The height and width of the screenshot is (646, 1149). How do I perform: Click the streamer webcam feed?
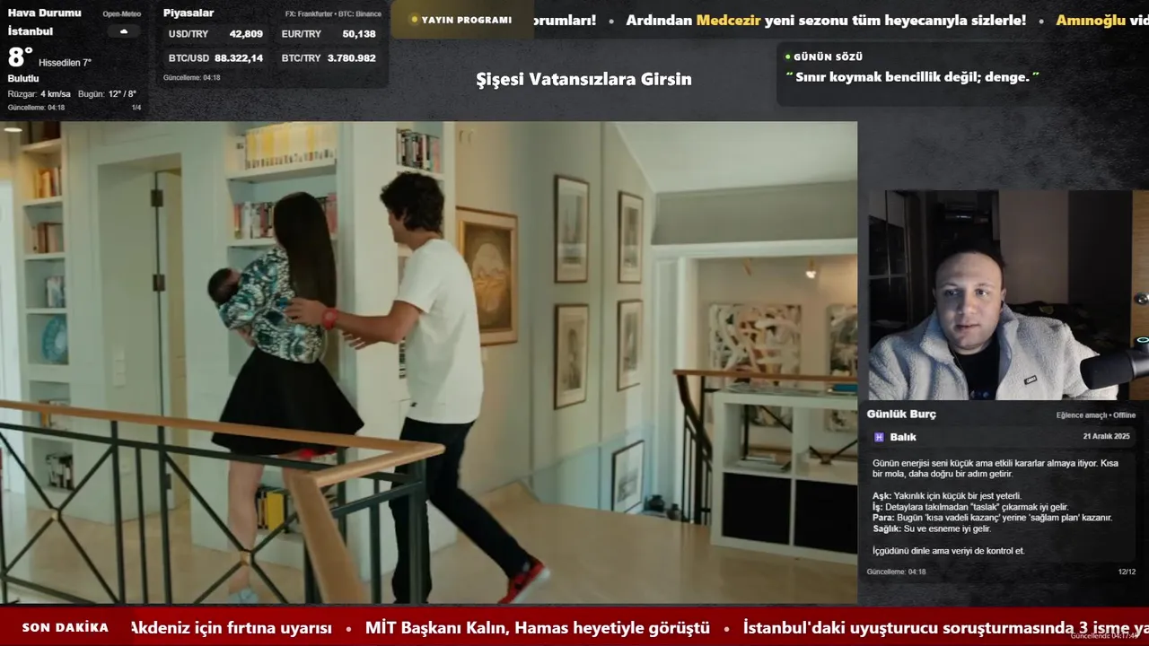click(1007, 295)
